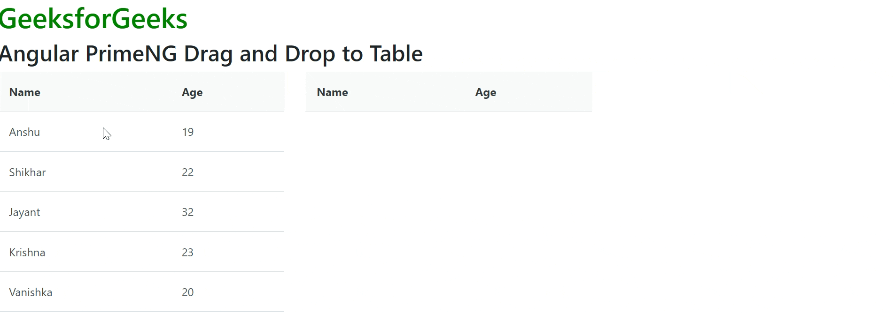Screen dimensions: 894x313
Task: Click the age value 19 for Anshu
Action: (187, 132)
